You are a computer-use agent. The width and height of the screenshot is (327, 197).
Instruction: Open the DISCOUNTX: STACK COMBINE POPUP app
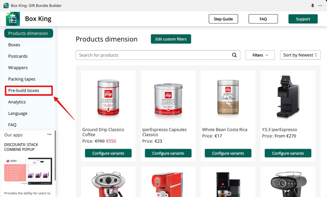[x=21, y=147]
